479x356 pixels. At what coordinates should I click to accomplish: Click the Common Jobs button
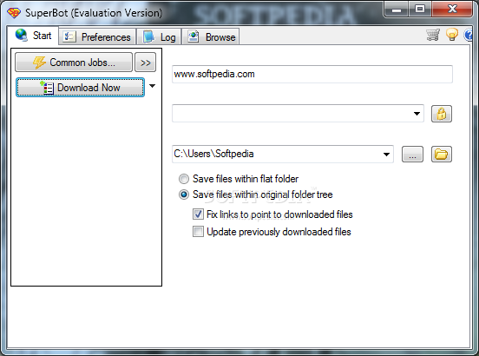point(74,63)
